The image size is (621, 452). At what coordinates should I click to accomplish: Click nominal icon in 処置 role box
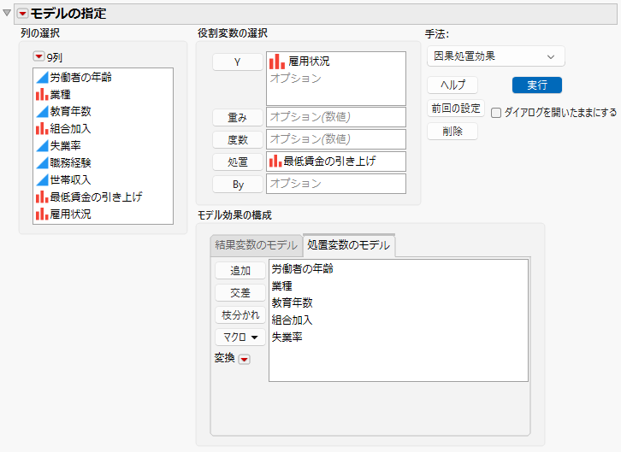tap(275, 161)
